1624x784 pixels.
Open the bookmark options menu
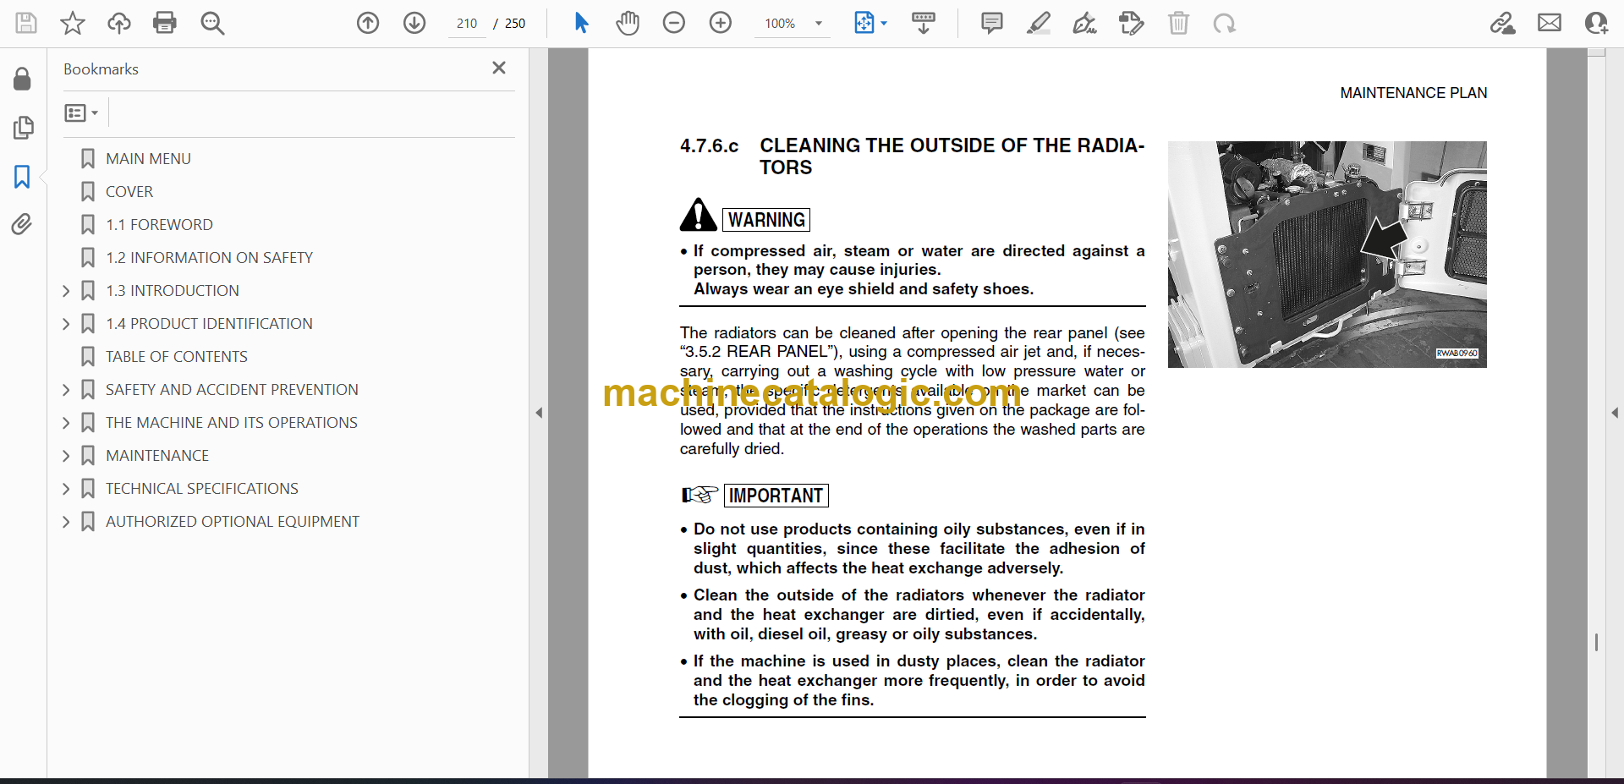pos(81,112)
